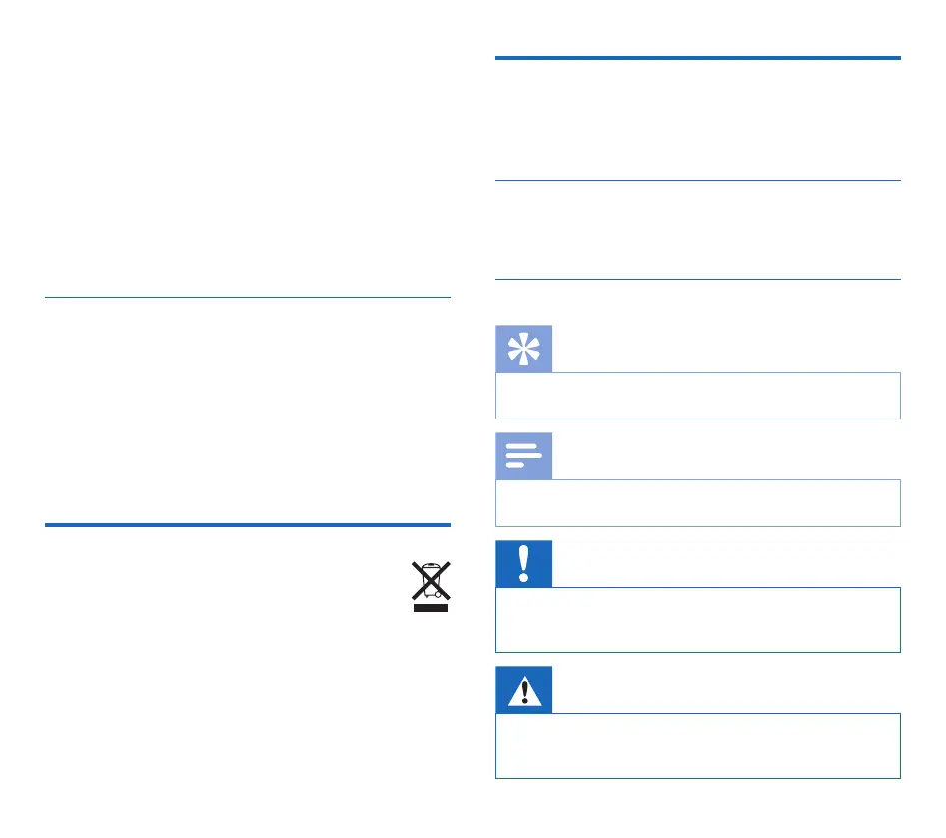Click the dot of the blue exclamation mark
This screenshot has height=838, width=946.
(x=524, y=578)
